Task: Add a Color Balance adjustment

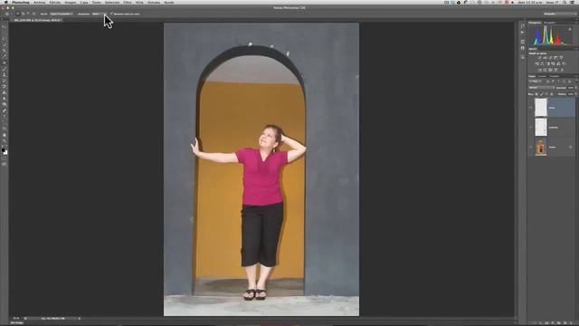Action: pyautogui.click(x=542, y=64)
